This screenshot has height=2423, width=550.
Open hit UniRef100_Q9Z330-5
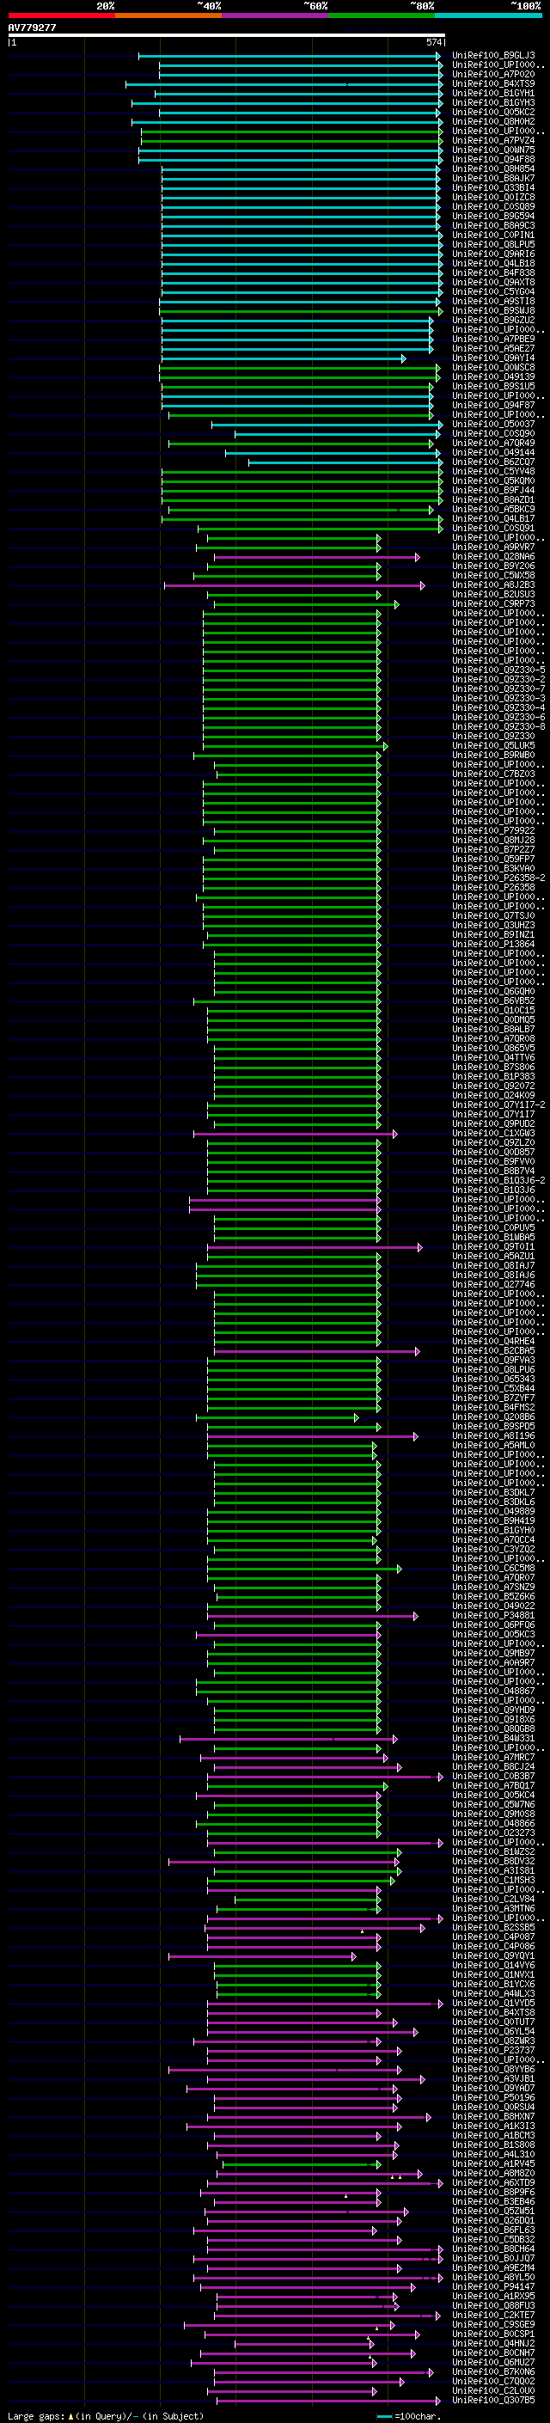tap(498, 670)
